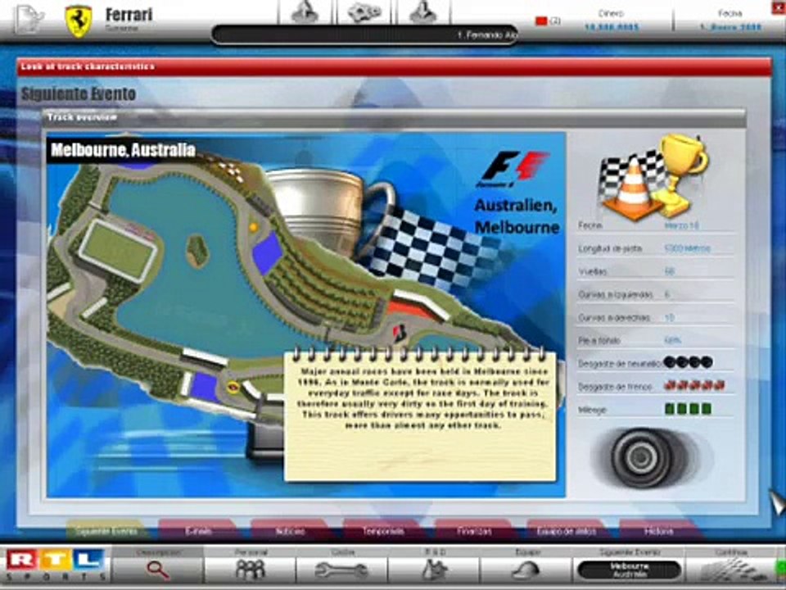
Task: Click the Dinero money amount
Action: click(612, 27)
